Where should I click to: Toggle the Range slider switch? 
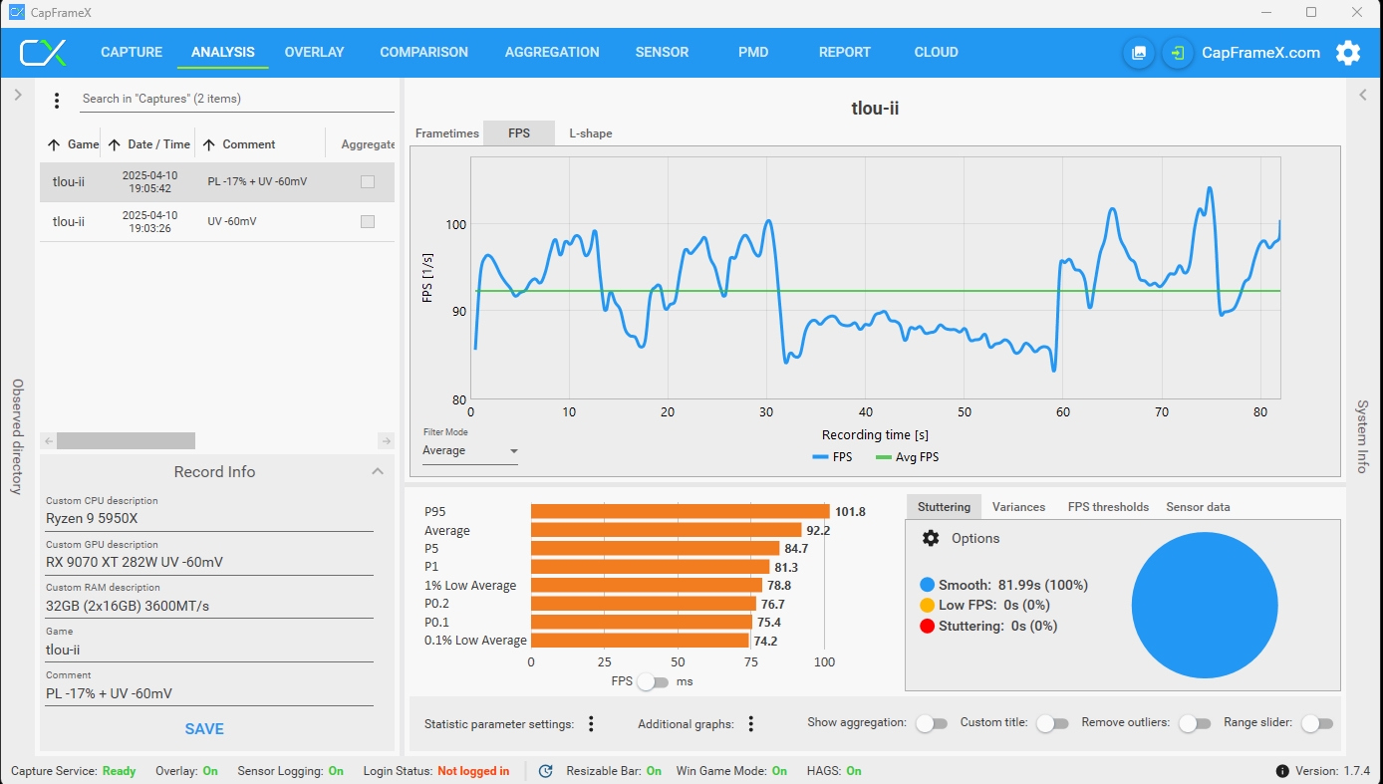[1316, 723]
